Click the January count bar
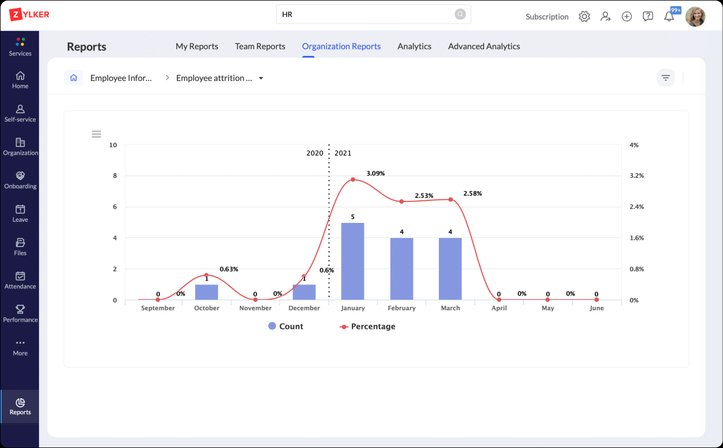Image resolution: width=723 pixels, height=448 pixels. (x=352, y=261)
